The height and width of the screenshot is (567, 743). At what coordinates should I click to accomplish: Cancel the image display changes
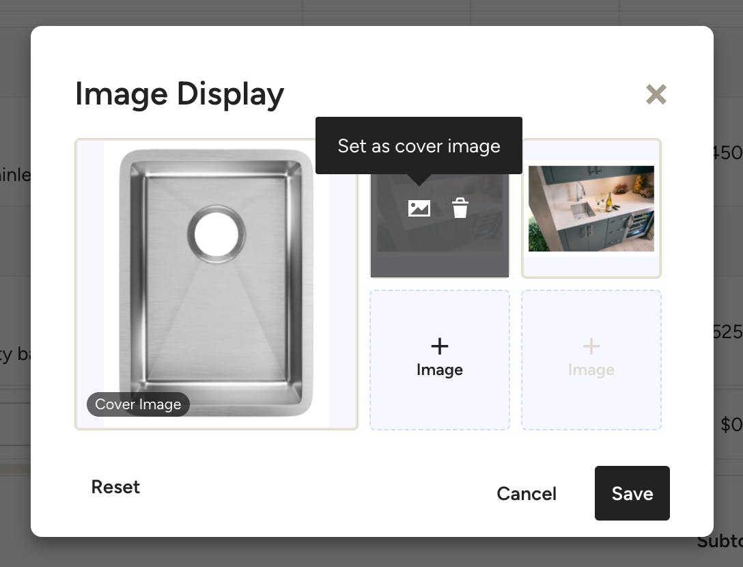527,493
